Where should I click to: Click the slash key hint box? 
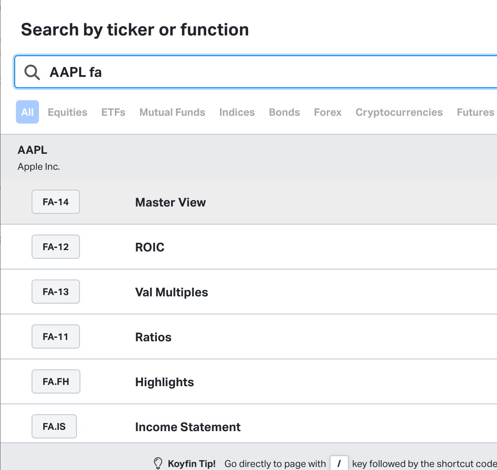tap(339, 464)
